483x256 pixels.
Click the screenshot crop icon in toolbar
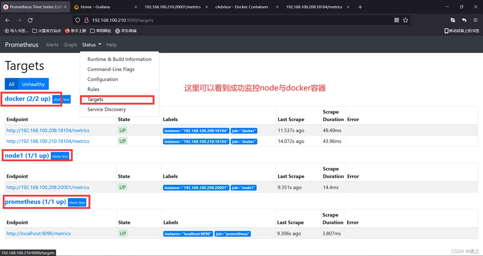[x=453, y=20]
